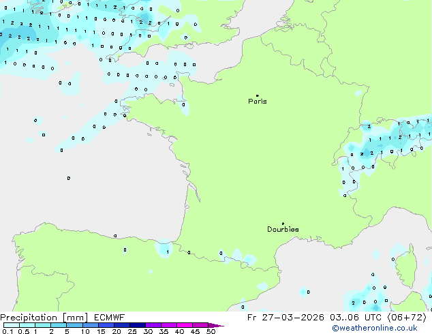
Task: Pick the 0.1–0.5 mm legend swatch
Action: coord(12,325)
